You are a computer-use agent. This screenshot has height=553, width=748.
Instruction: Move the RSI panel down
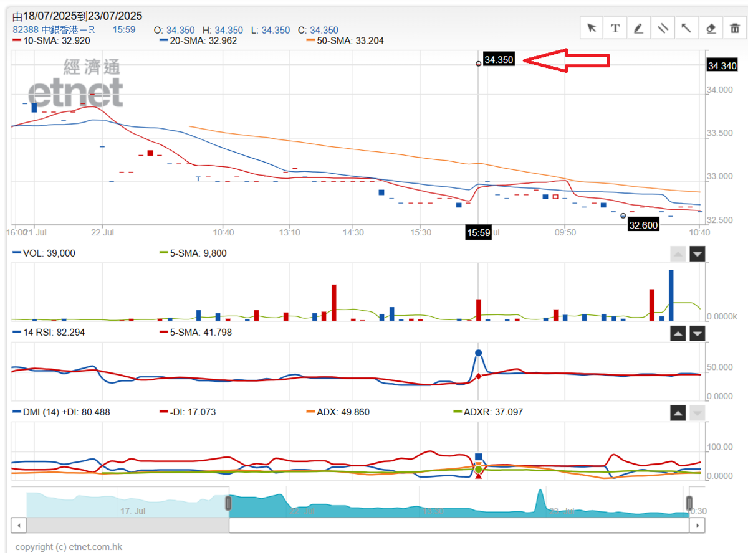coord(698,333)
